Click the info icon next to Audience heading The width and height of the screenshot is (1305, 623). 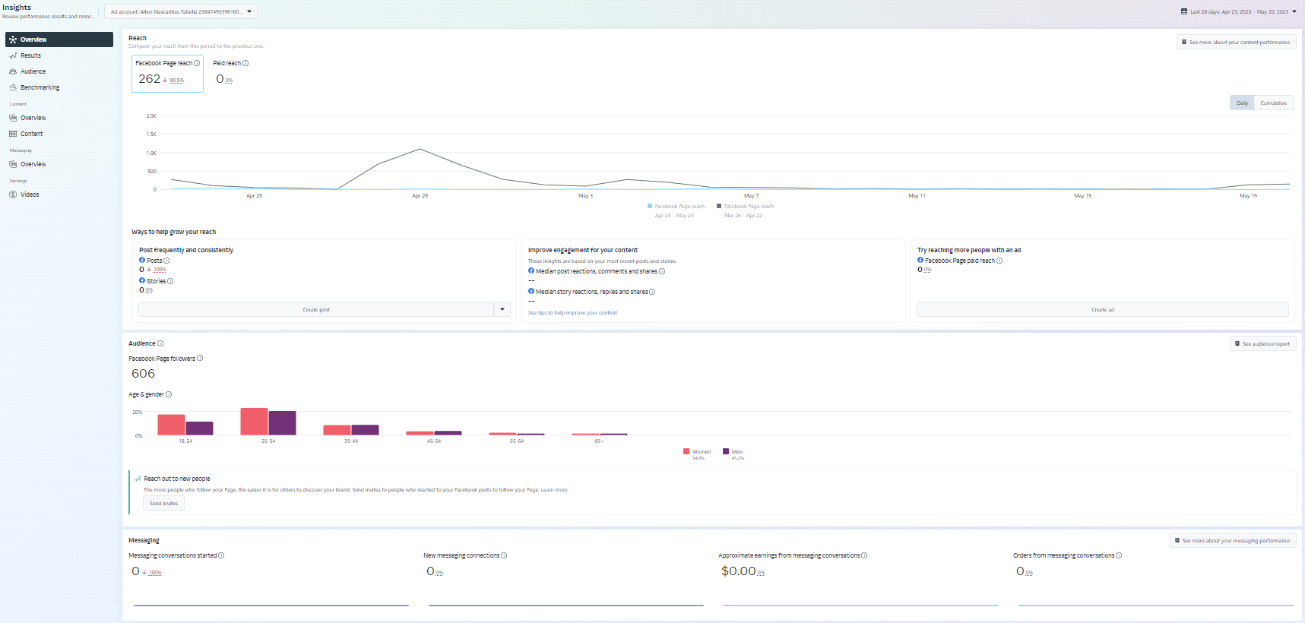point(160,343)
